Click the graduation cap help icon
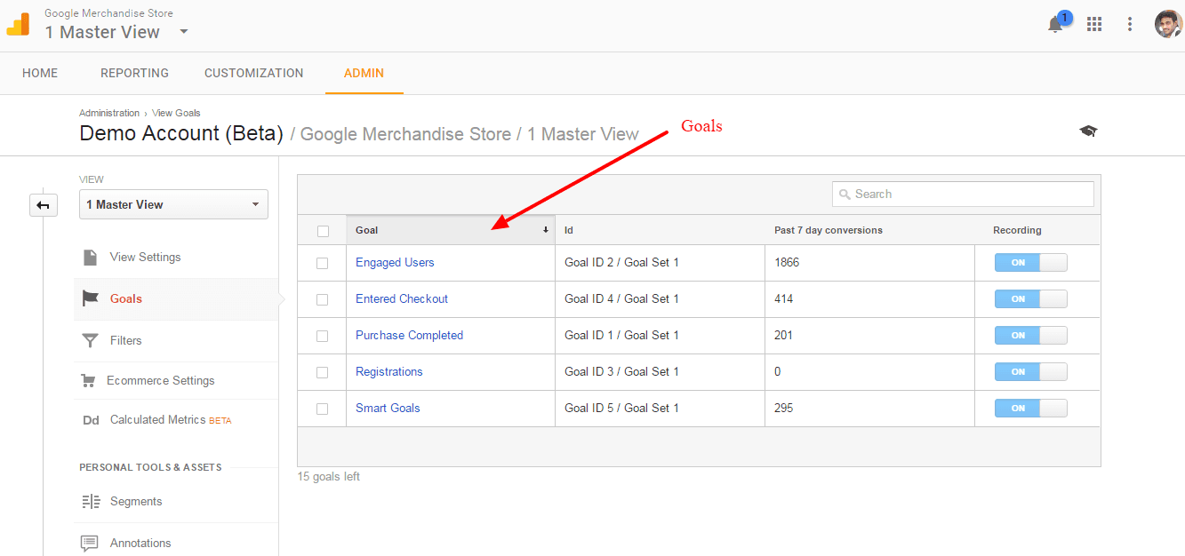Viewport: 1185px width, 556px height. pos(1088,131)
